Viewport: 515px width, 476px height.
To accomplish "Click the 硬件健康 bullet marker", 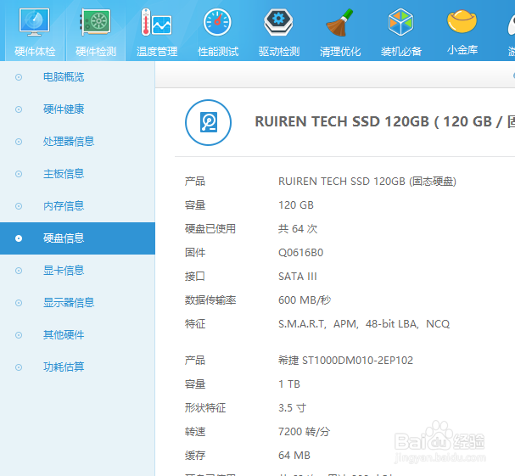I will coord(19,109).
